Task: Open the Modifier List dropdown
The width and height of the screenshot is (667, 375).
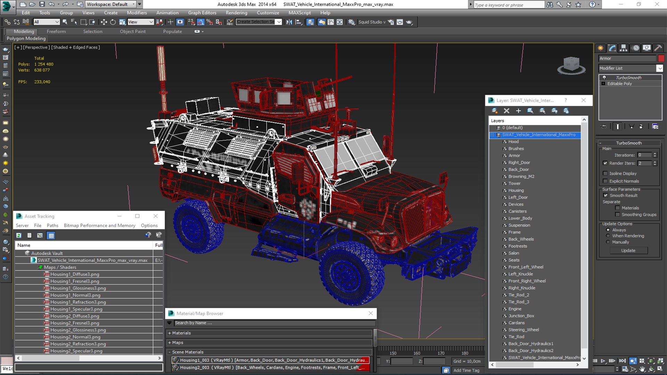Action: 659,68
